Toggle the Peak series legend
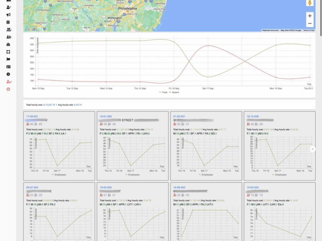Viewport: 322px width, 241px height. click(x=163, y=92)
